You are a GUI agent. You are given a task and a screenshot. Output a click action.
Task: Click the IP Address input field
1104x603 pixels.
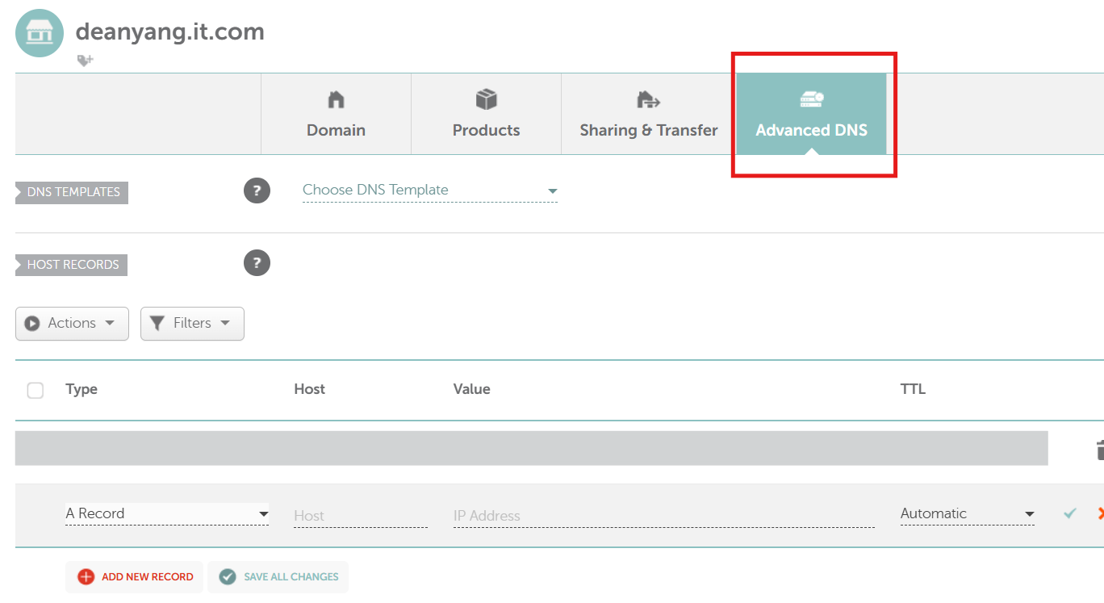[x=663, y=515]
